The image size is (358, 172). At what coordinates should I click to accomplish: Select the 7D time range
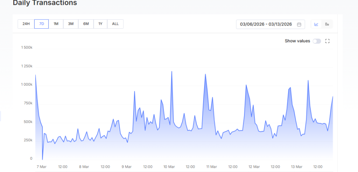tap(41, 24)
